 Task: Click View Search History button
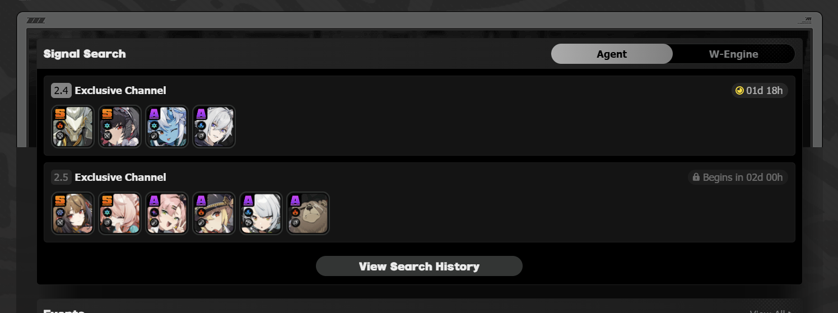coord(419,266)
